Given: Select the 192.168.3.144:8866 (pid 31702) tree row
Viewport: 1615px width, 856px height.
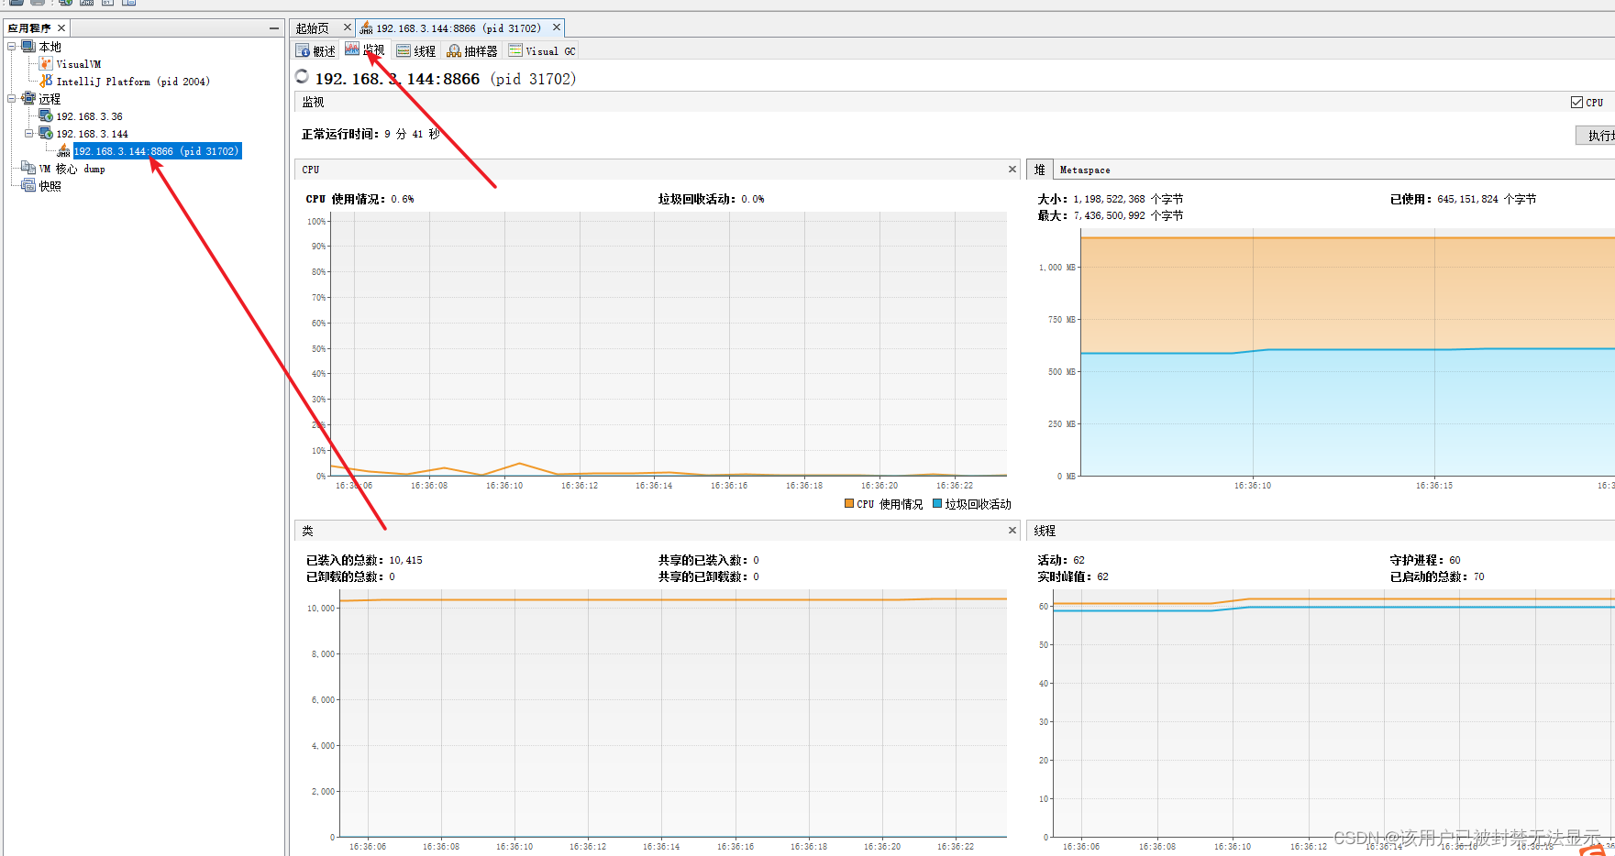Looking at the screenshot, I should pyautogui.click(x=157, y=151).
